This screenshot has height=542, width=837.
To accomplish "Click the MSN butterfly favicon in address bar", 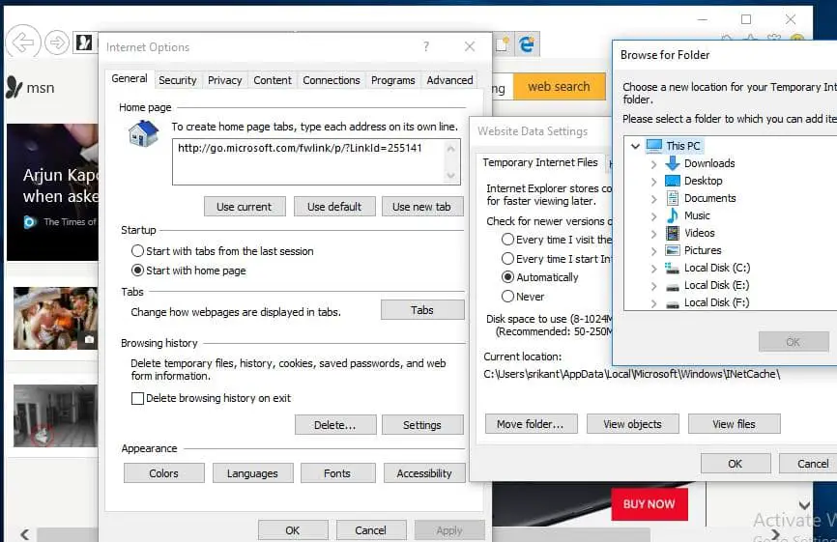I will [x=84, y=43].
